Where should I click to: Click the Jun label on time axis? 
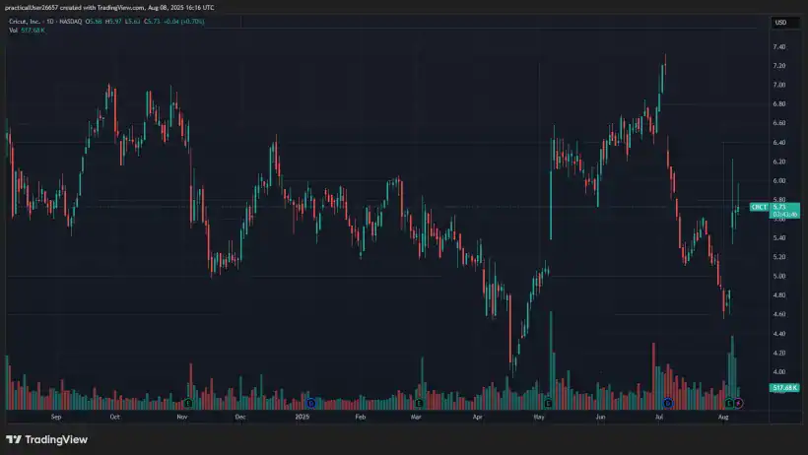pyautogui.click(x=600, y=417)
